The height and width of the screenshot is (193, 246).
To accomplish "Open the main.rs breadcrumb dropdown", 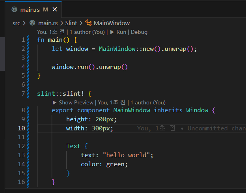I will coord(48,23).
